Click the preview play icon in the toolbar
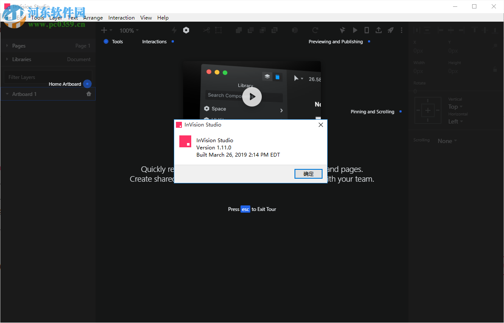504x323 pixels. coord(355,30)
